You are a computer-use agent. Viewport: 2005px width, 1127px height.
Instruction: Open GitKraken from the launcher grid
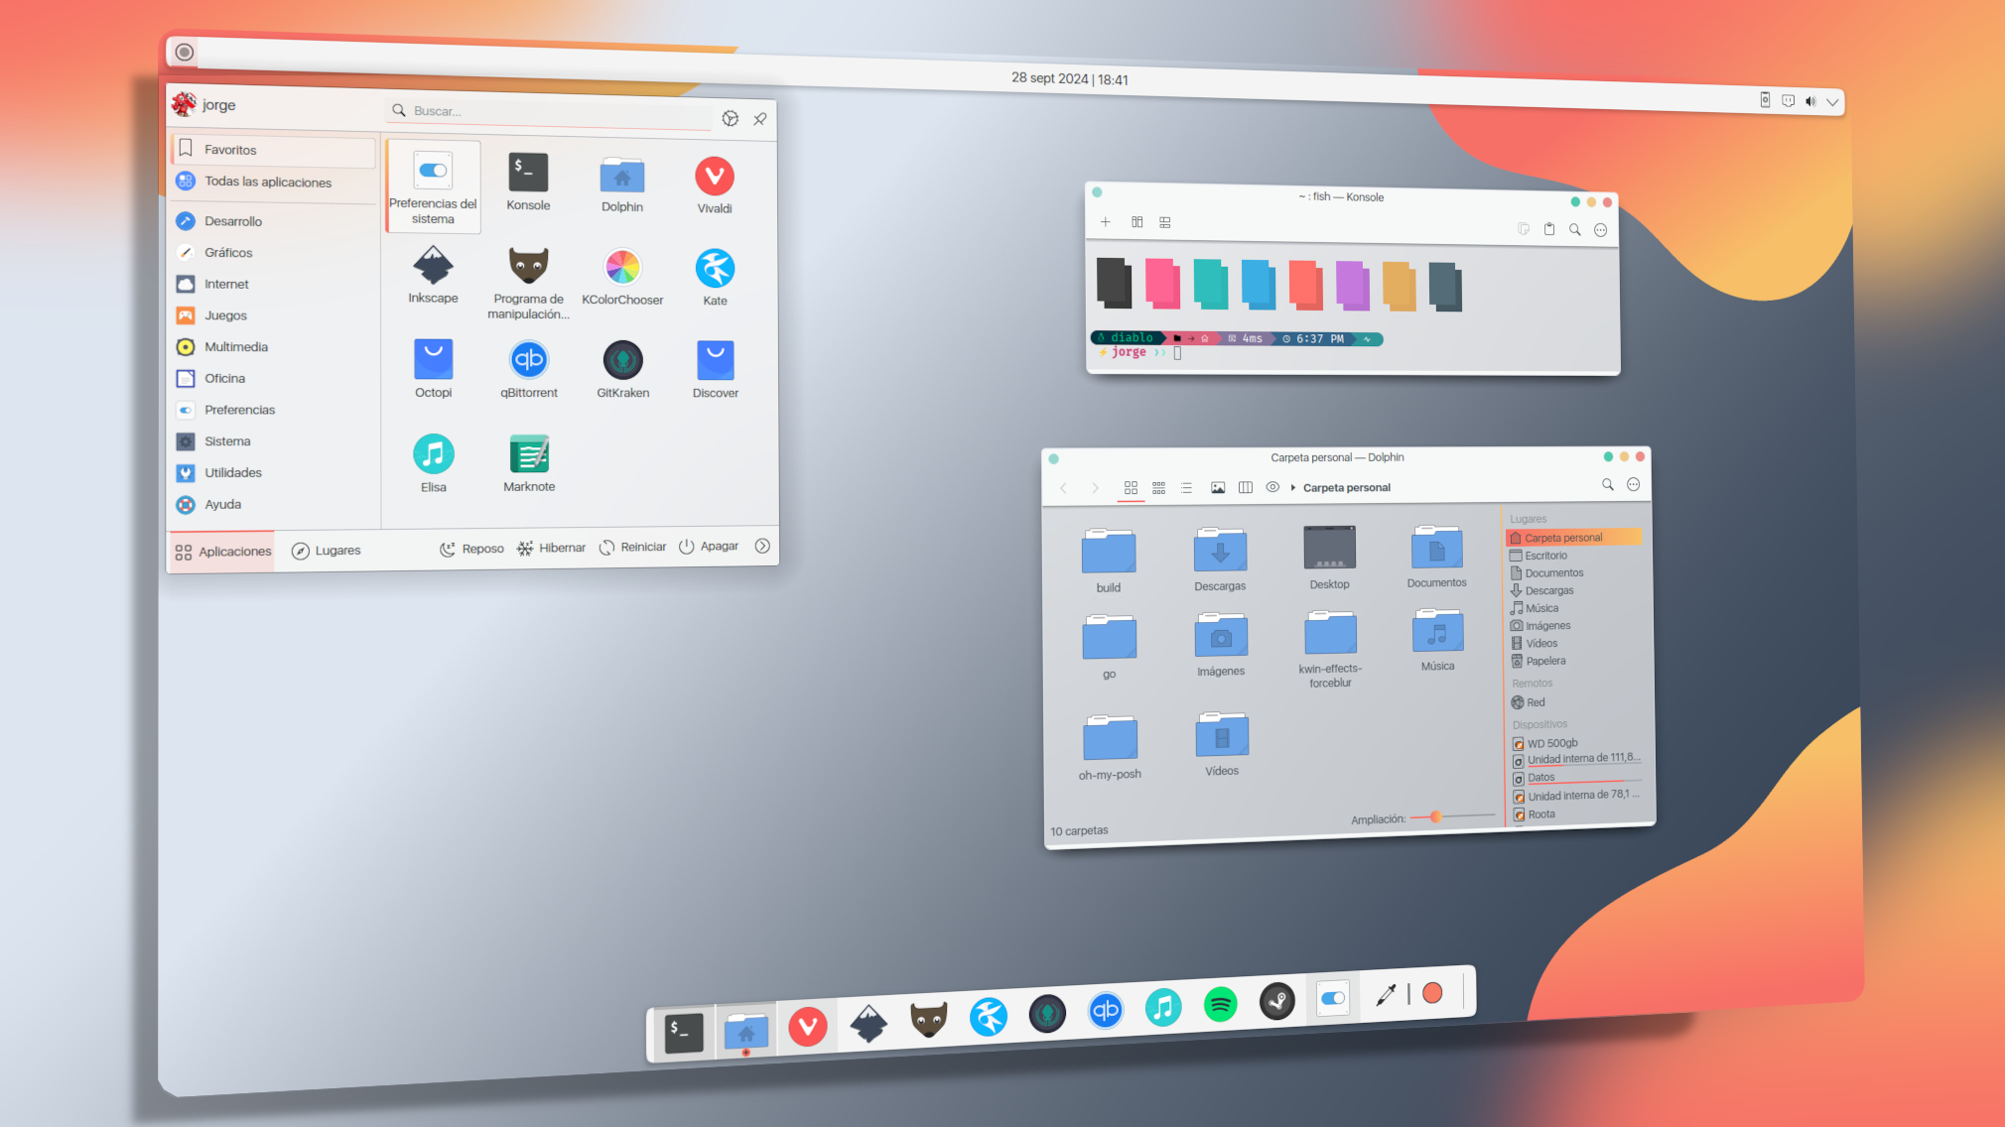coord(623,369)
